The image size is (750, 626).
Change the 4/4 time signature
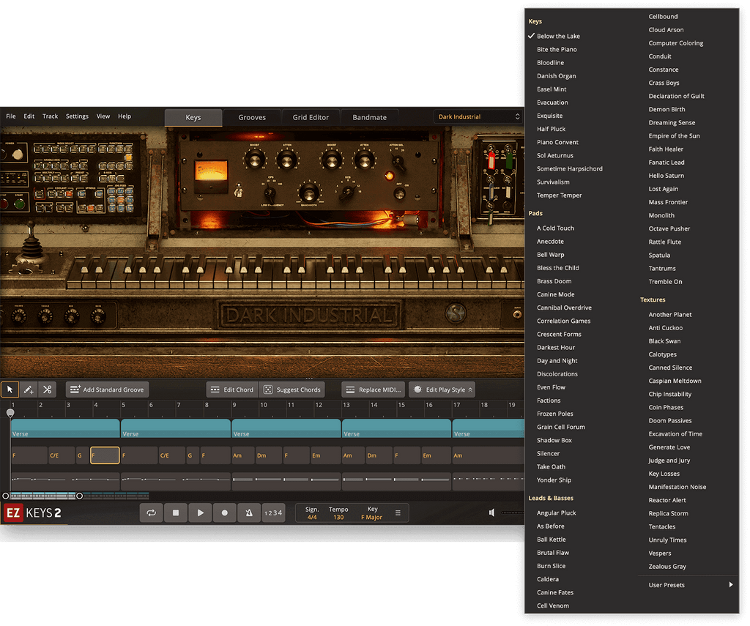coord(312,518)
